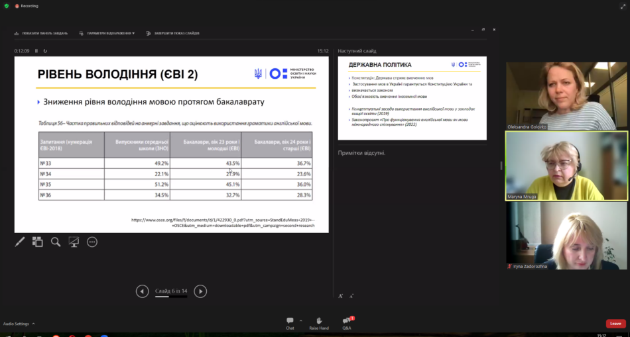Open the see all slides grid view
Viewport: 630px width, 337px height.
point(38,242)
